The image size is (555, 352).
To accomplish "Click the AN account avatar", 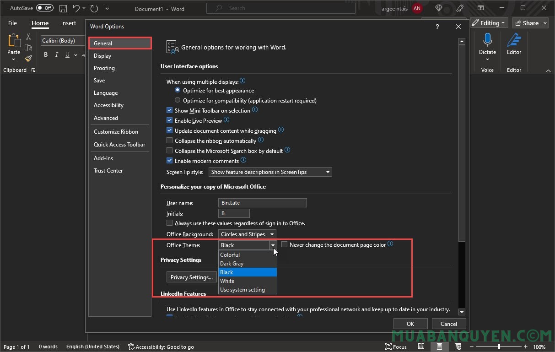I will [416, 8].
